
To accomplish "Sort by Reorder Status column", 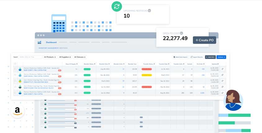I will [90, 64].
